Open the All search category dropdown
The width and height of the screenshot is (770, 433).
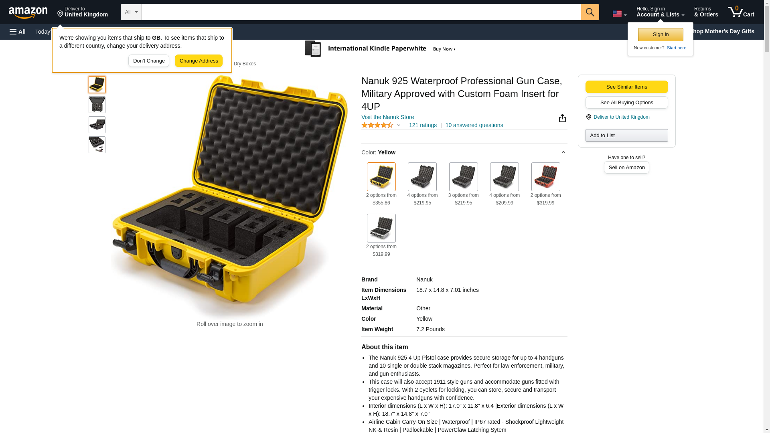coord(131,12)
